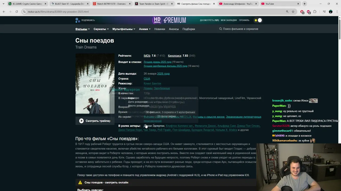This screenshot has height=191, width=341.
Task: Click the search magnifier icon
Action: (221, 29)
